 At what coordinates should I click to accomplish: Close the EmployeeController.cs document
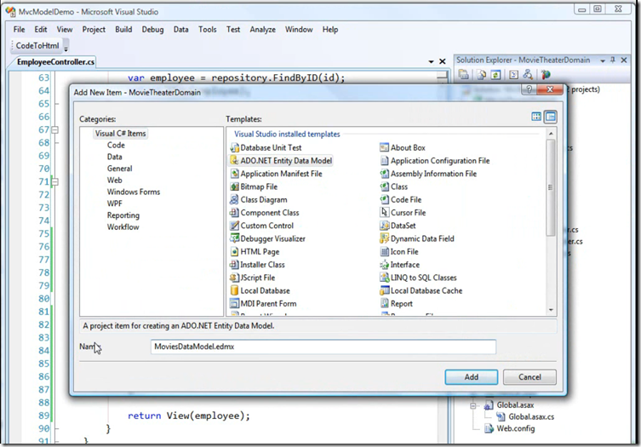(443, 61)
